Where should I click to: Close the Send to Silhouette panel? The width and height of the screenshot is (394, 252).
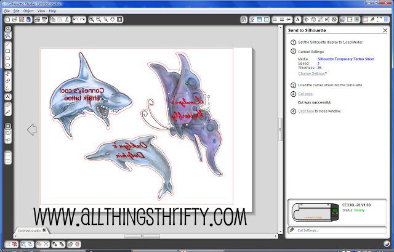(385, 30)
